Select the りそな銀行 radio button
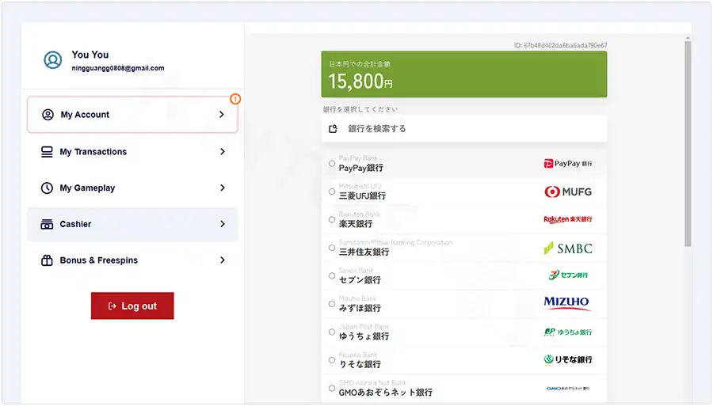 coord(332,360)
